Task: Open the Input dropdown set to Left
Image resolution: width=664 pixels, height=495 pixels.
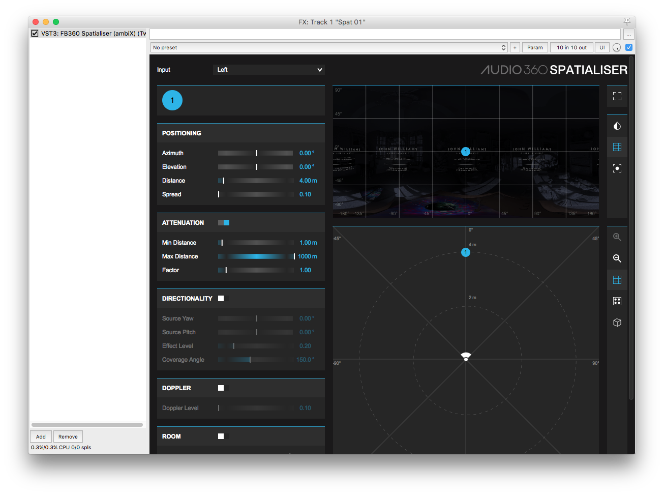Action: point(268,70)
